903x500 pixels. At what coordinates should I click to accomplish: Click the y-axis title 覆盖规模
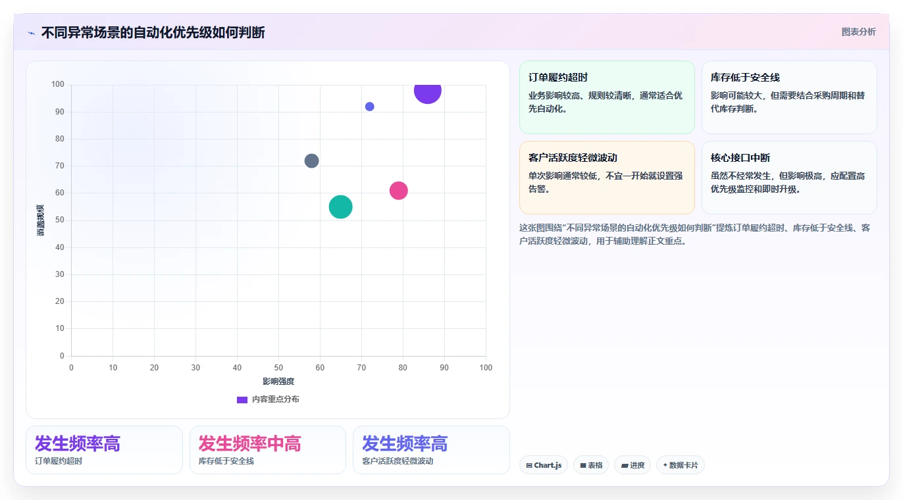tap(40, 220)
